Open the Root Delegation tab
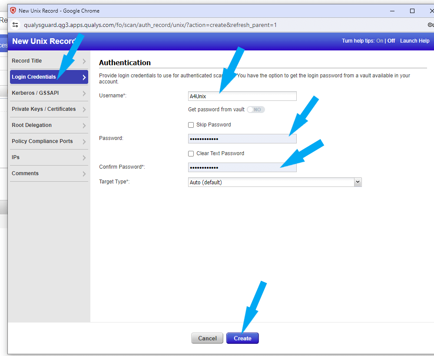Image resolution: width=434 pixels, height=356 pixels. tap(49, 125)
